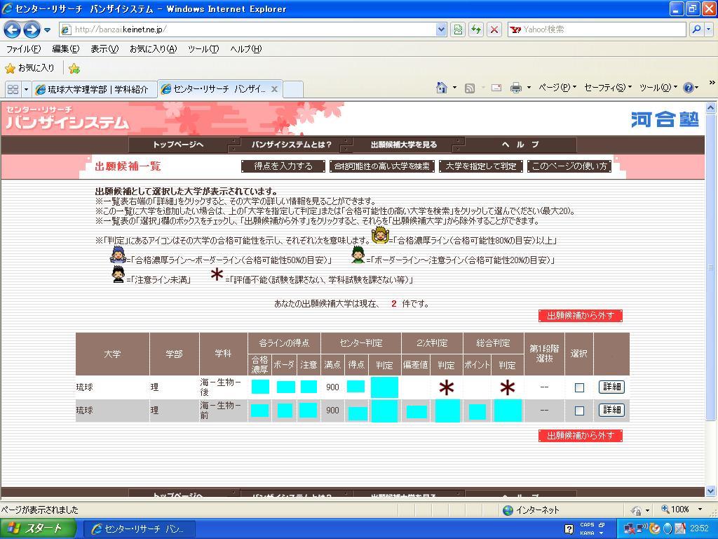Screen dimensions: 718x539
Task: Click the Print printer icon
Action: pyautogui.click(x=516, y=88)
